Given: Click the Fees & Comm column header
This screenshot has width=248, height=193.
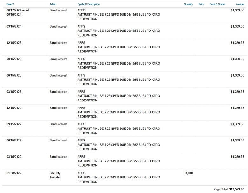Looking at the screenshot, I should tap(217, 4).
